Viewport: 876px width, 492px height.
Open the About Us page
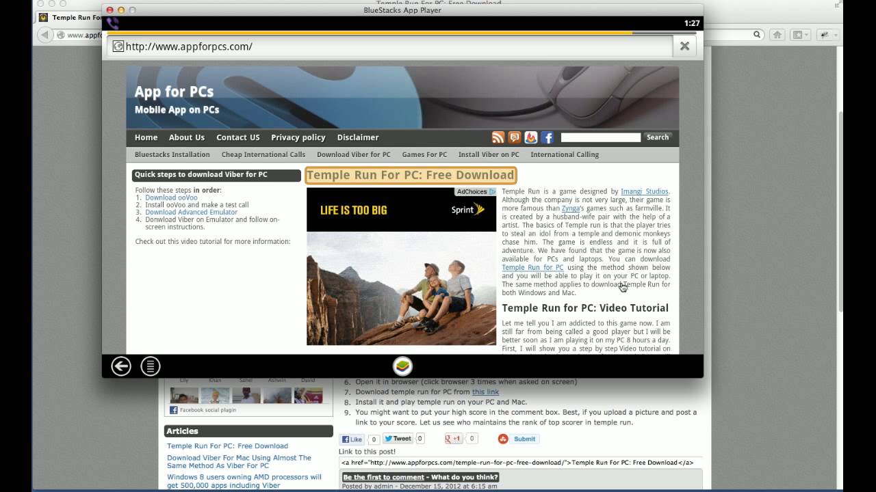(187, 137)
